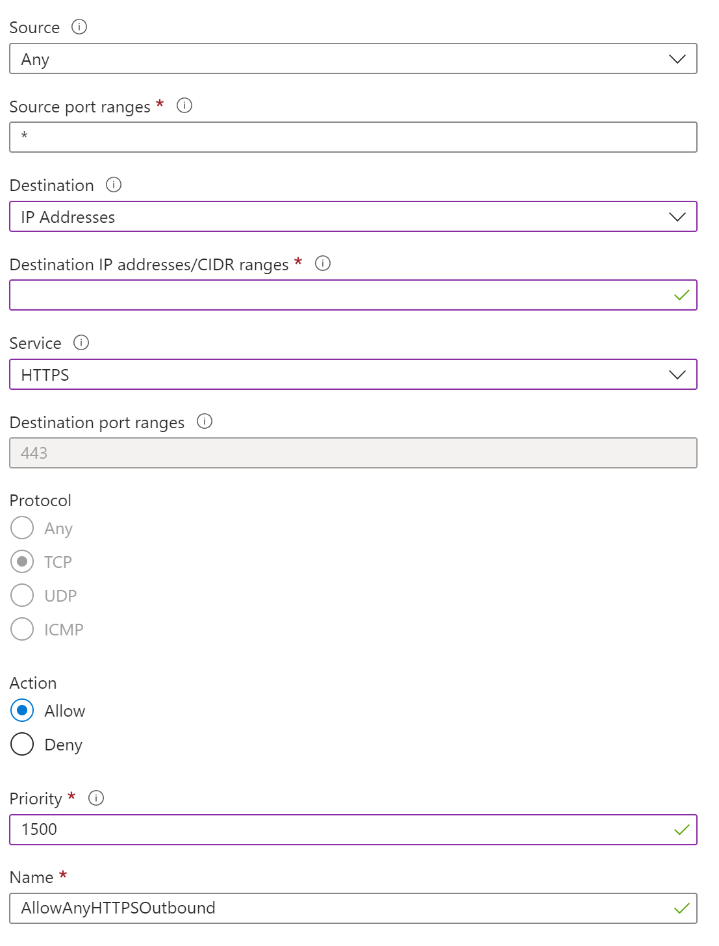Choose UDP as the protocol
The height and width of the screenshot is (946, 719).
22,595
